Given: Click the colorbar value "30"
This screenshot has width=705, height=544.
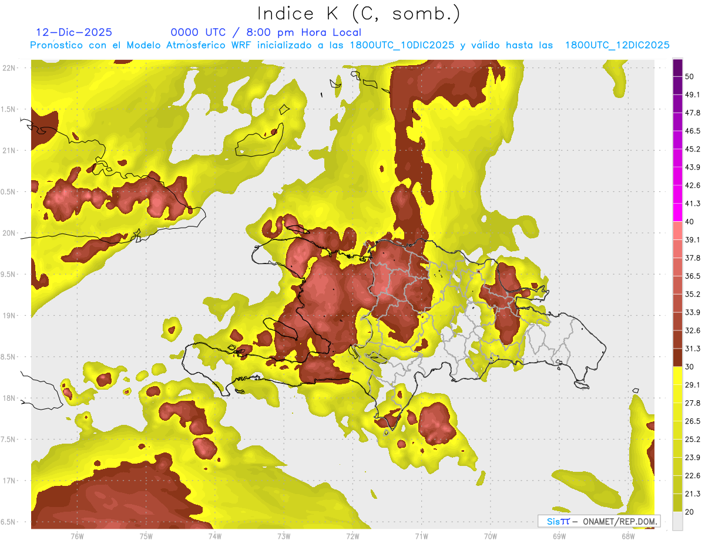Looking at the screenshot, I should (690, 367).
